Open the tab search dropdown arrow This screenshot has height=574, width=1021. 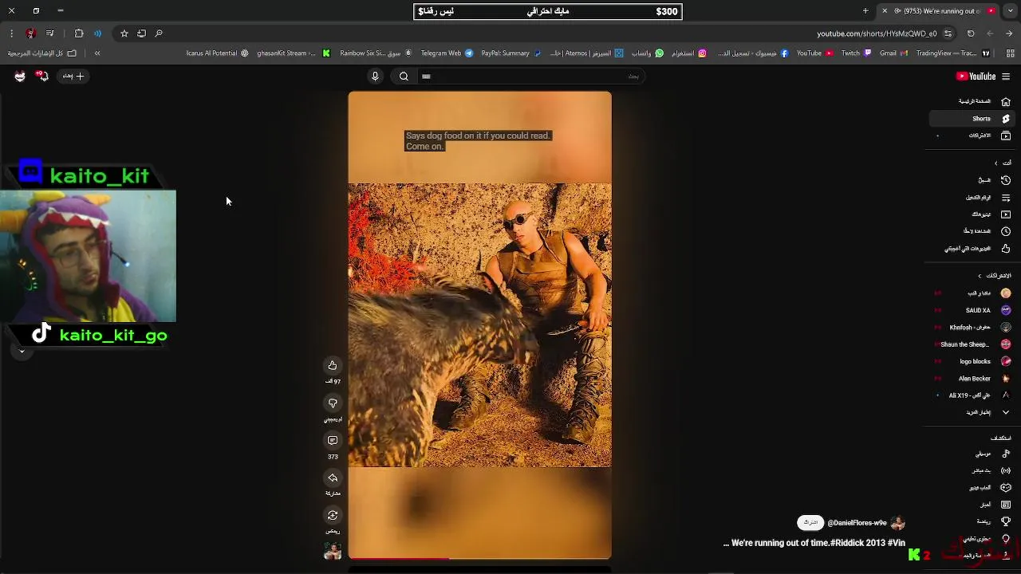coord(1009,11)
